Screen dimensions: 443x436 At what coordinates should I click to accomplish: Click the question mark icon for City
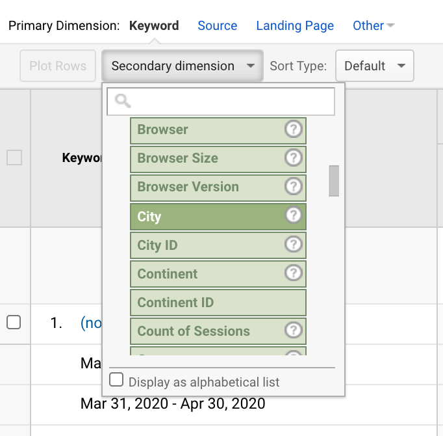[294, 216]
